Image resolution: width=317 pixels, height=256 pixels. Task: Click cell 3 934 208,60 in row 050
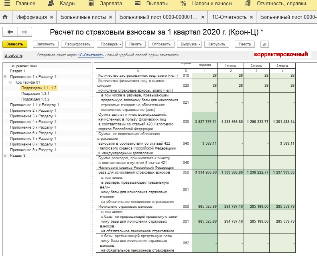pos(205,172)
